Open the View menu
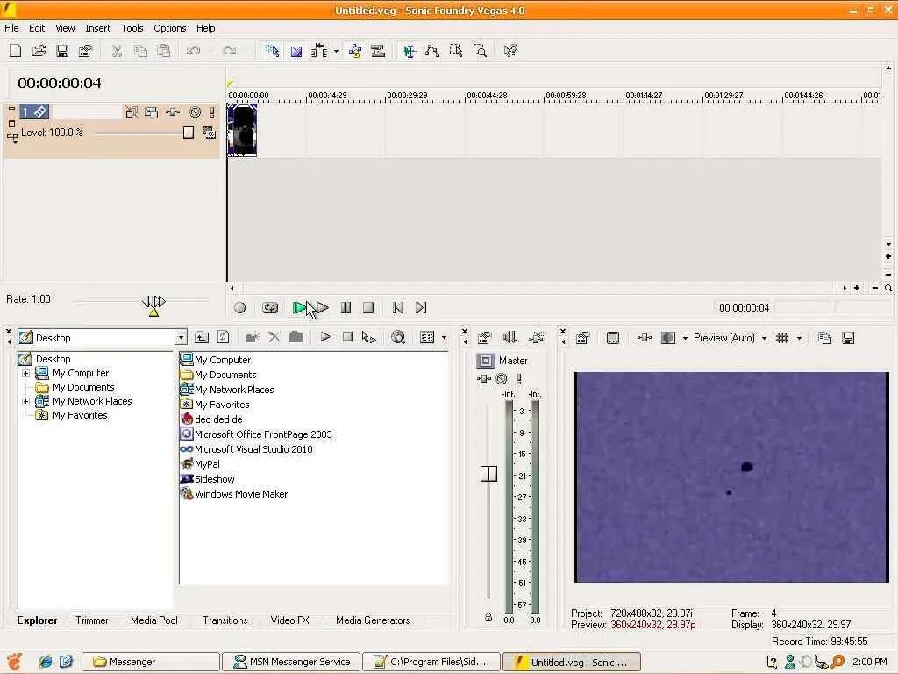 point(65,28)
